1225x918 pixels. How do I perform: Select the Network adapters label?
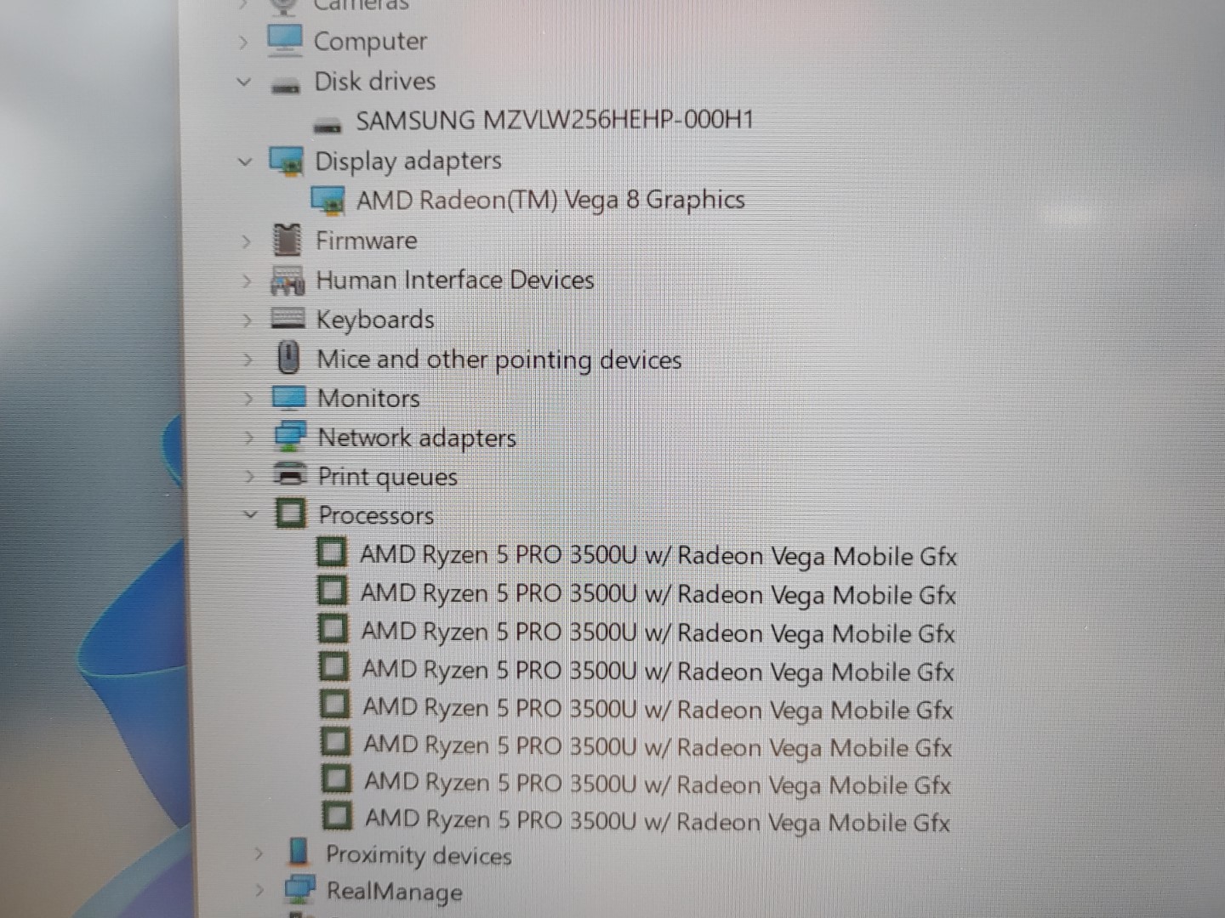pos(417,438)
